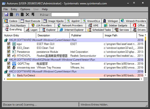Screen dimensions: 150x109
Task: Click the Jump to entry toolbar icon
Action: 33,14
